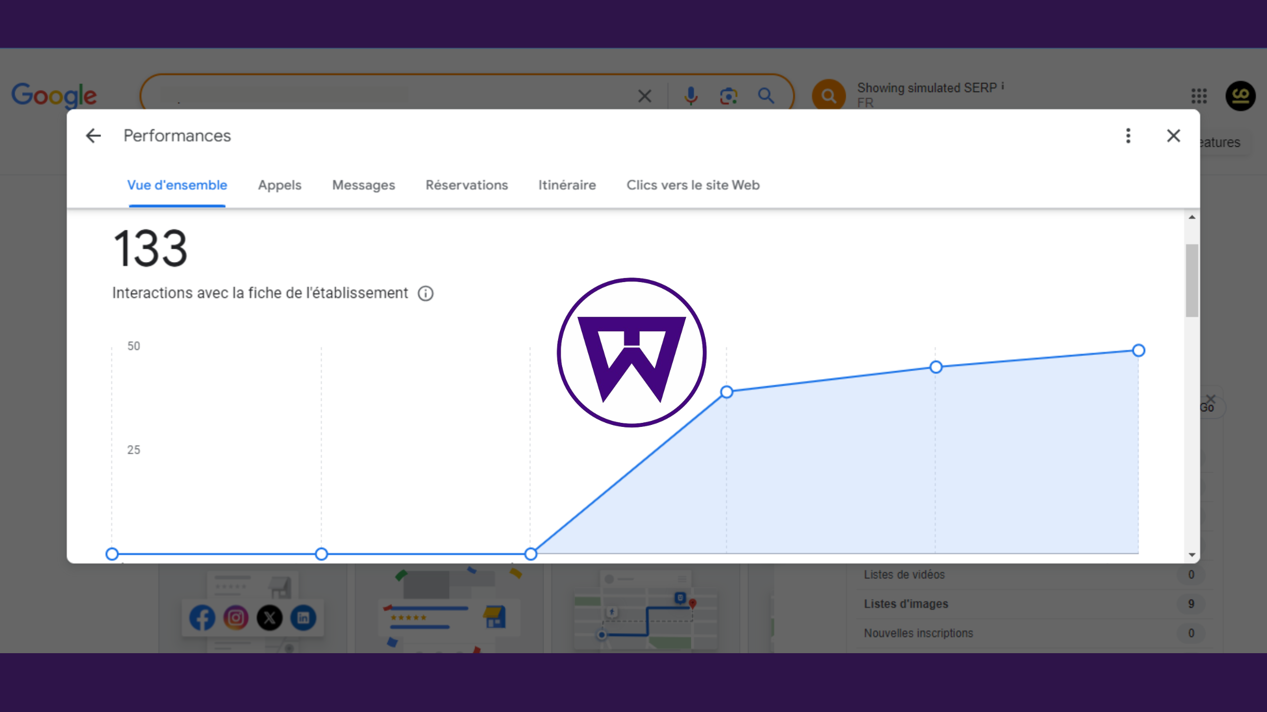Open the three-dot options menu in Performances
Image resolution: width=1267 pixels, height=712 pixels.
point(1128,136)
